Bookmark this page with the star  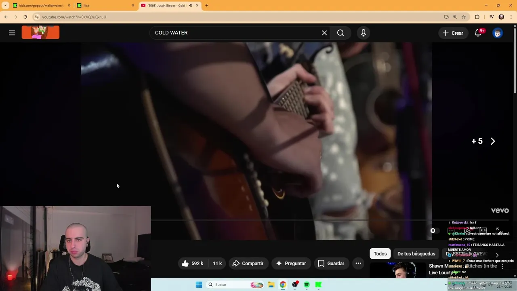464,17
